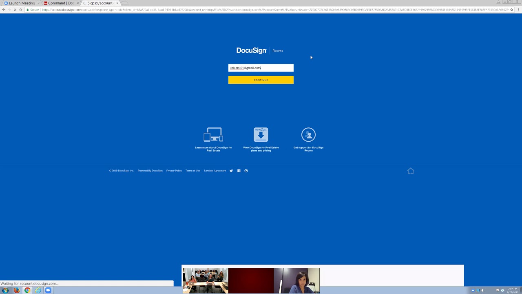Click the DocuSign logo
The image size is (522, 294).
coord(251,51)
